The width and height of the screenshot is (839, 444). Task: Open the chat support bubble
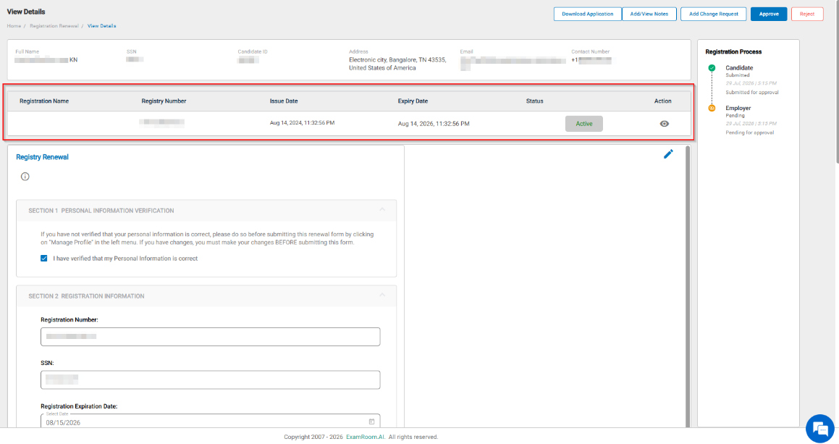[x=819, y=429]
